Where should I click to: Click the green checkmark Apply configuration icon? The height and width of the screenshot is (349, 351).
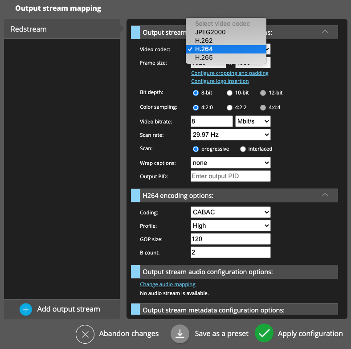pyautogui.click(x=264, y=333)
